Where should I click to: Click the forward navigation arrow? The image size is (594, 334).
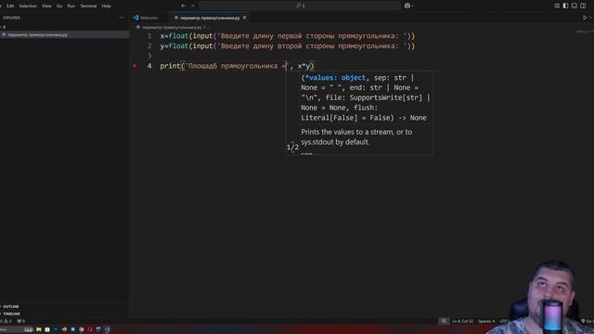pos(192,6)
